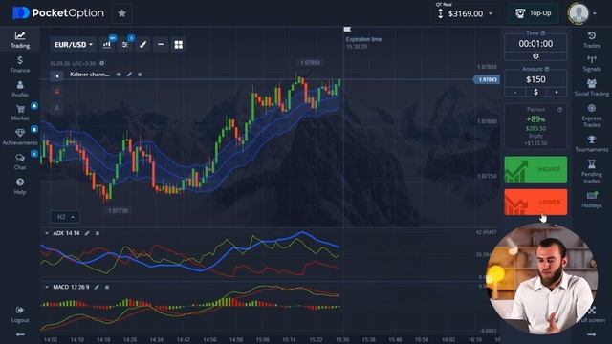Switch time mode with clock icon
Image resolution: width=612 pixels, height=344 pixels.
point(535,56)
